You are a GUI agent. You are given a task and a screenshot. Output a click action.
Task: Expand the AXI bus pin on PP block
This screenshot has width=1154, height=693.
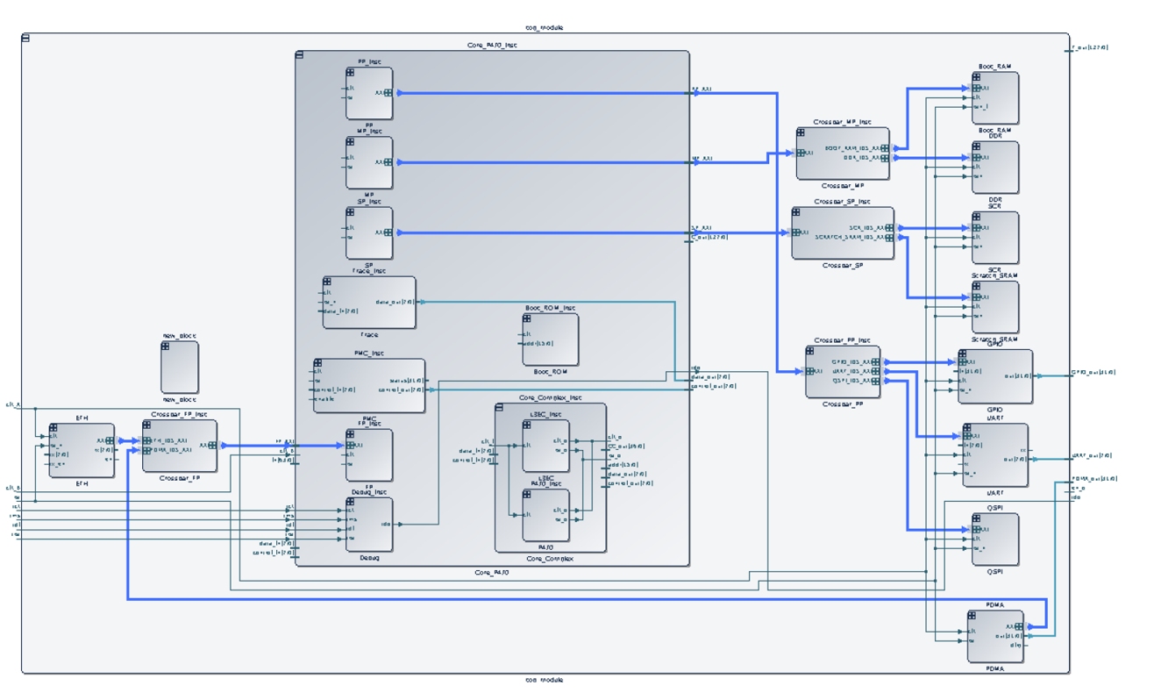(x=388, y=92)
